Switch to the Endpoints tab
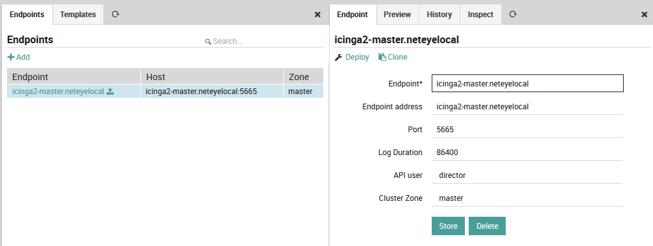The width and height of the screenshot is (653, 246). pyautogui.click(x=27, y=15)
